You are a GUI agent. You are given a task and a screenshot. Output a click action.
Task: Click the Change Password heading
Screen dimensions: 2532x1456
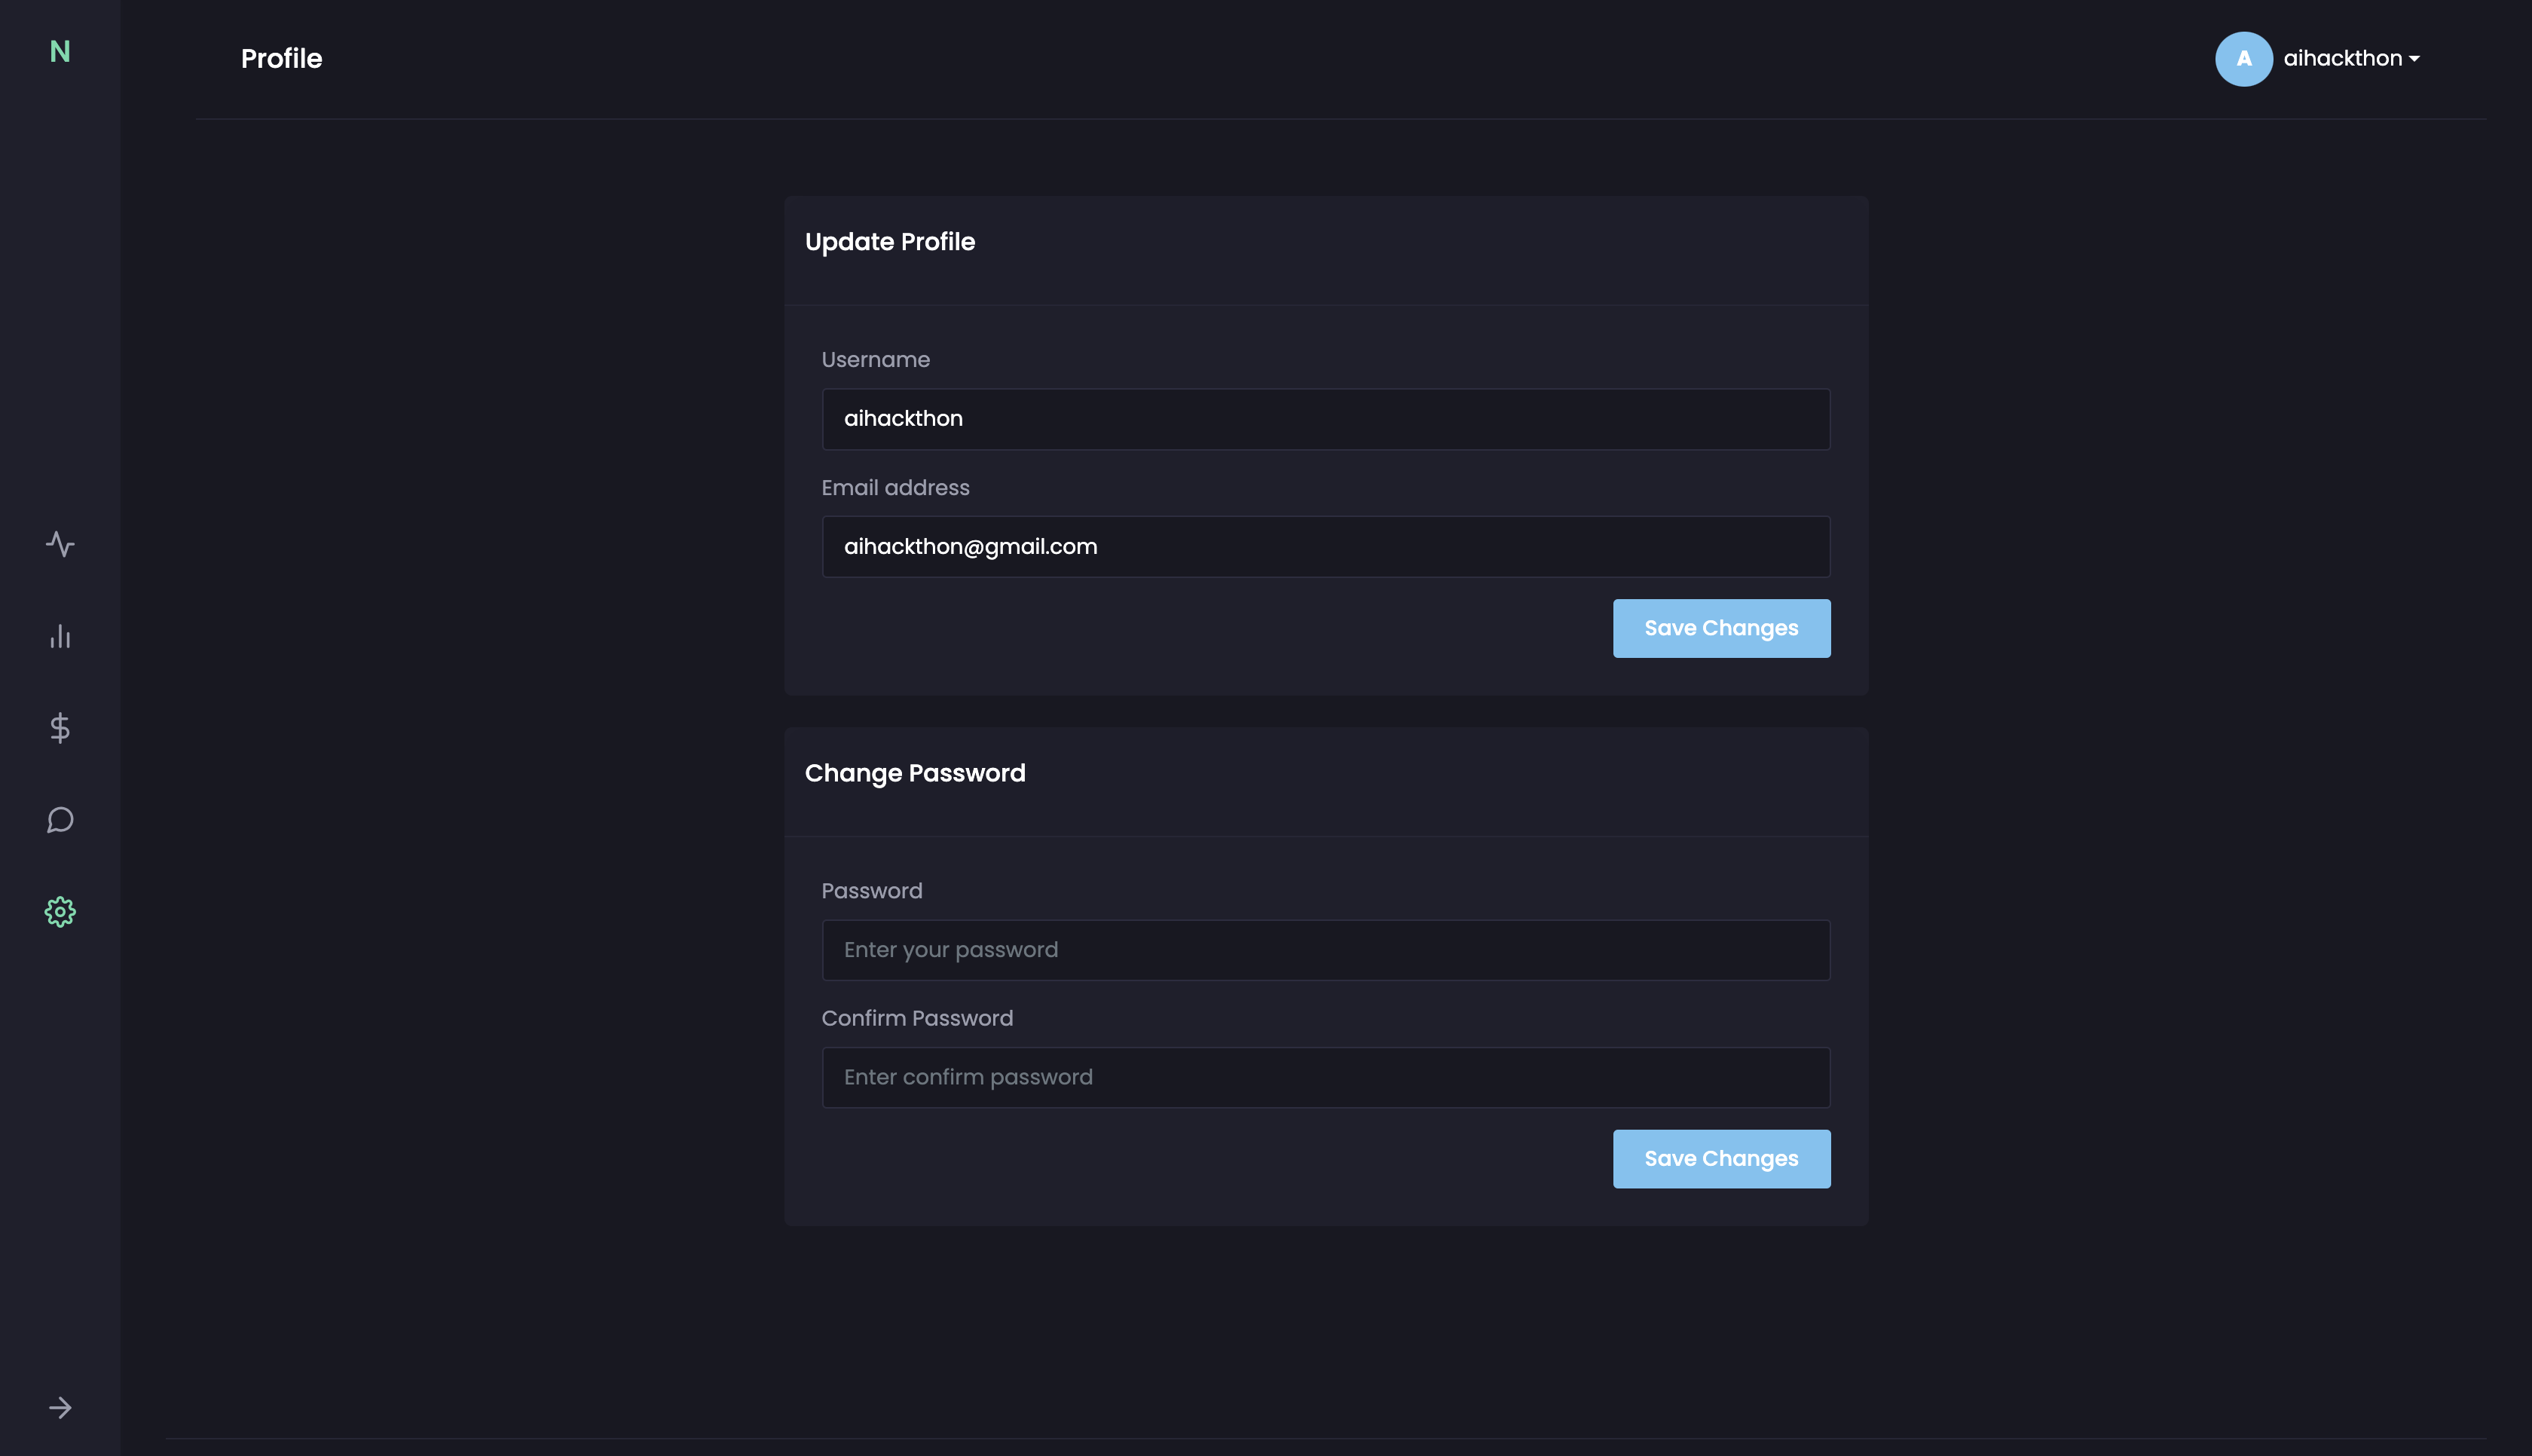tap(915, 773)
